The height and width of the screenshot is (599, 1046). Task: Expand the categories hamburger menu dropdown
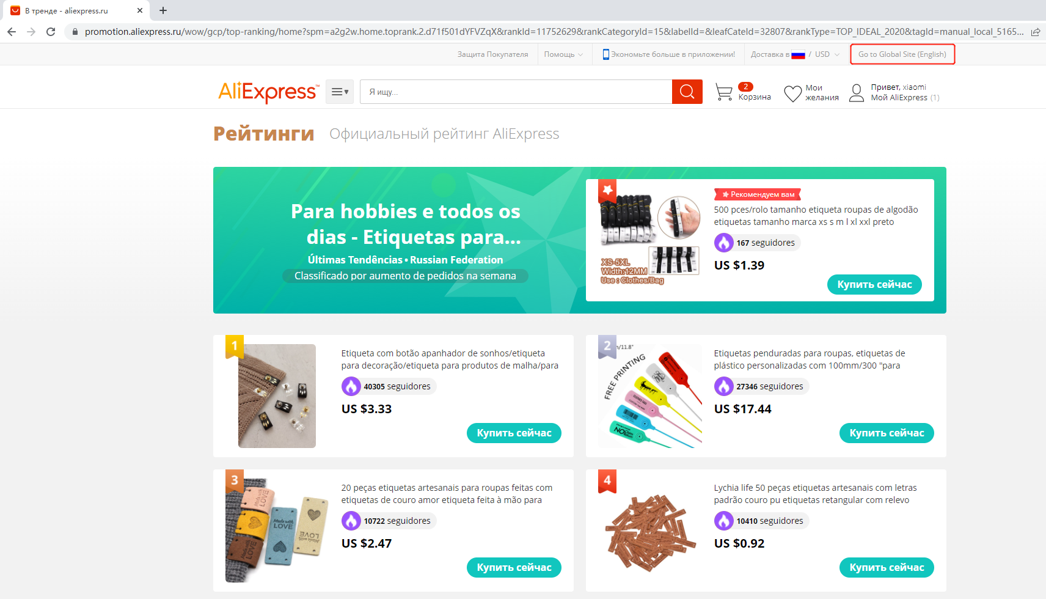click(340, 92)
